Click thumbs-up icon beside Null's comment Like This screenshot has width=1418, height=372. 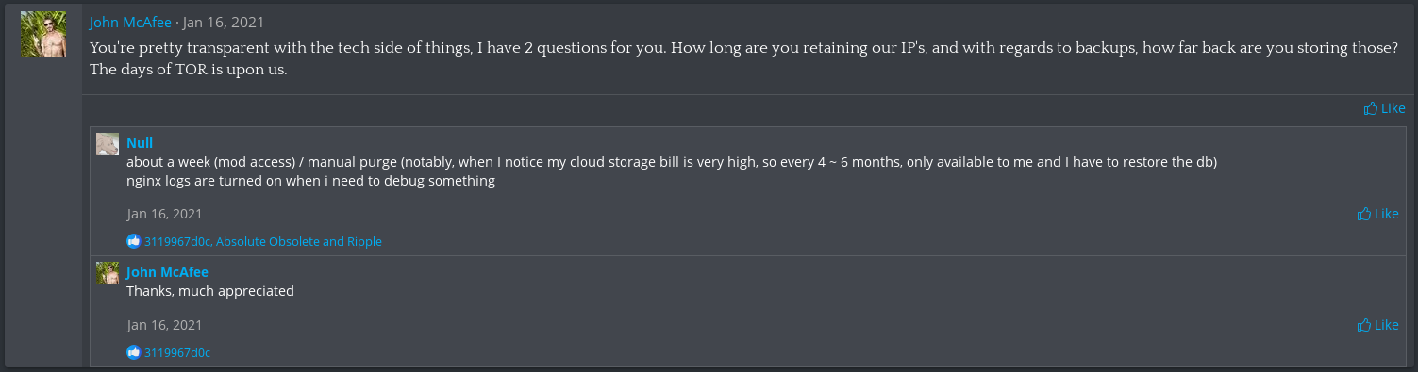coord(1363,214)
